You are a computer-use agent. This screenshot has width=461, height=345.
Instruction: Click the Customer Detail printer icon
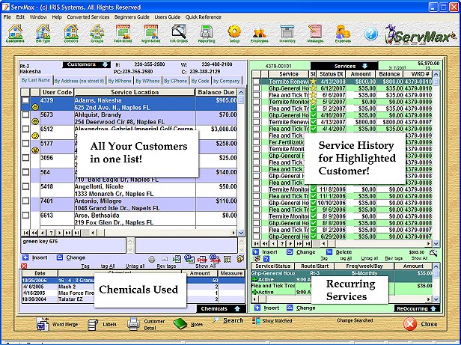click(133, 323)
